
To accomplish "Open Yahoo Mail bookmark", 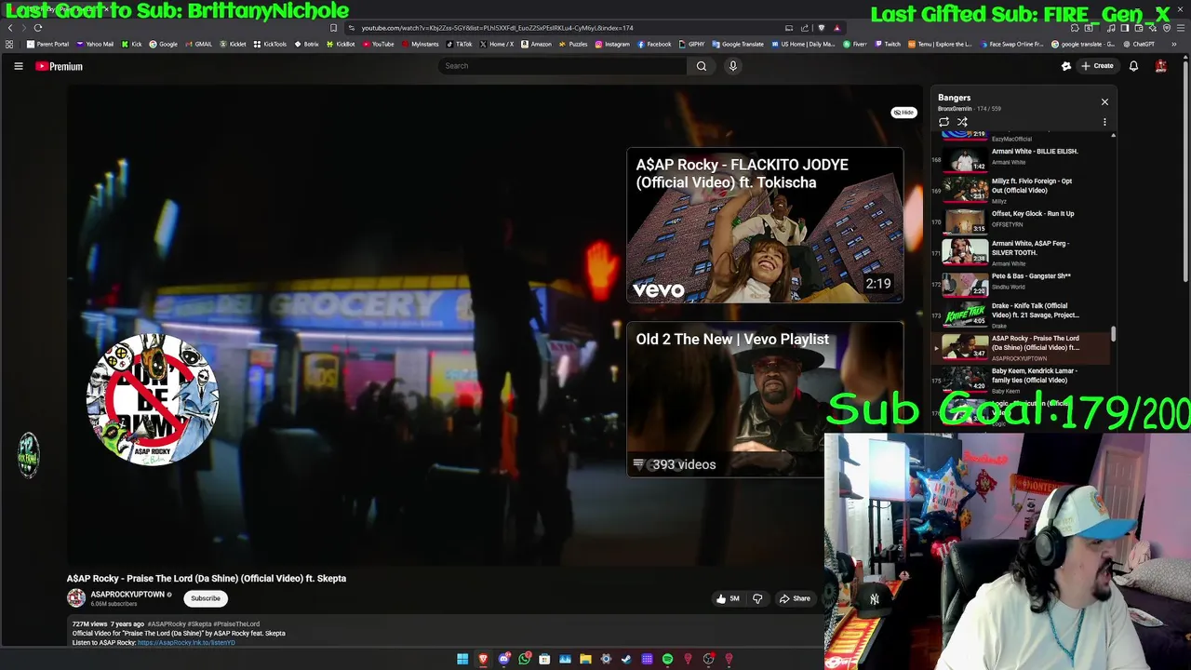I will [95, 44].
